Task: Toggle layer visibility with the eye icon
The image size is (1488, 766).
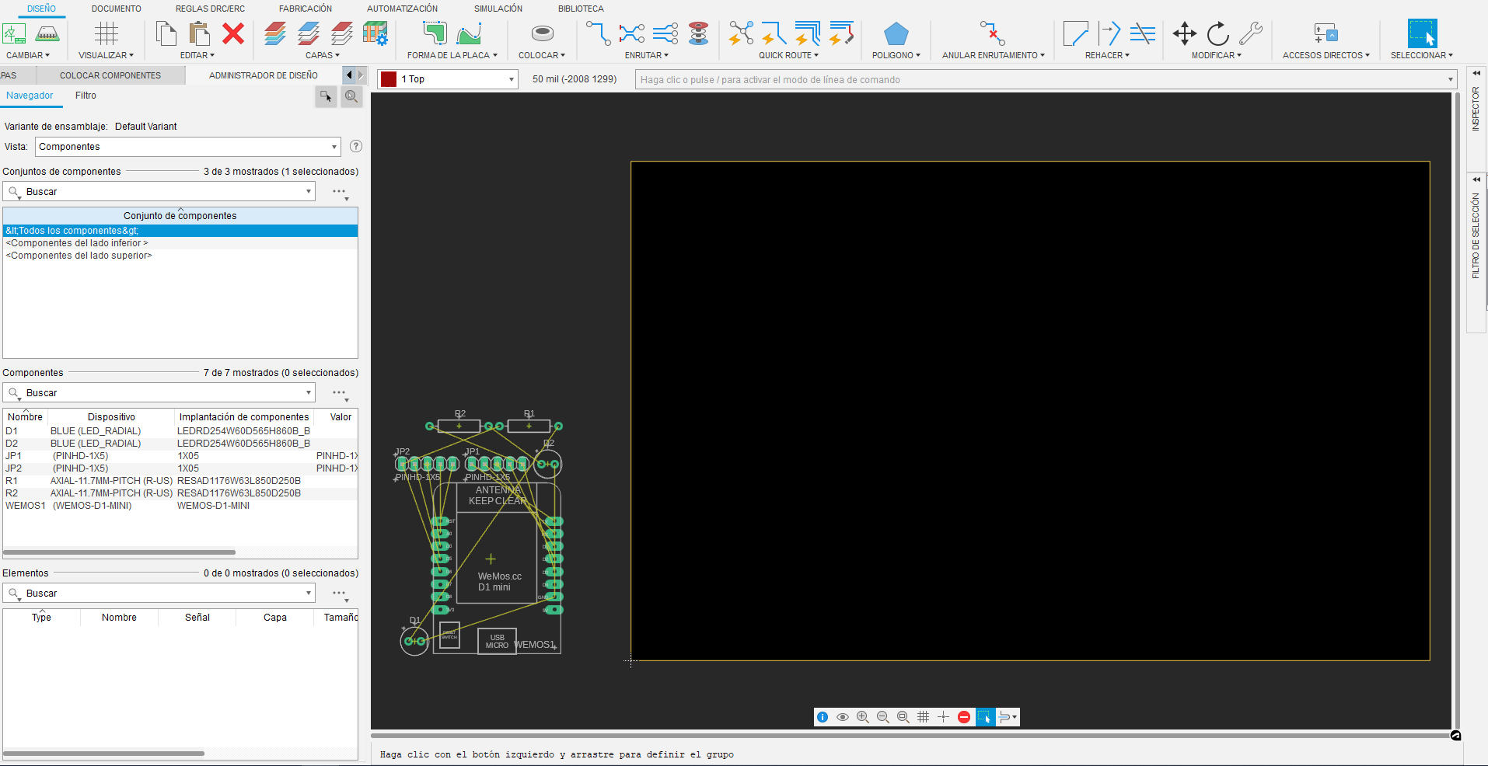Action: coord(842,717)
